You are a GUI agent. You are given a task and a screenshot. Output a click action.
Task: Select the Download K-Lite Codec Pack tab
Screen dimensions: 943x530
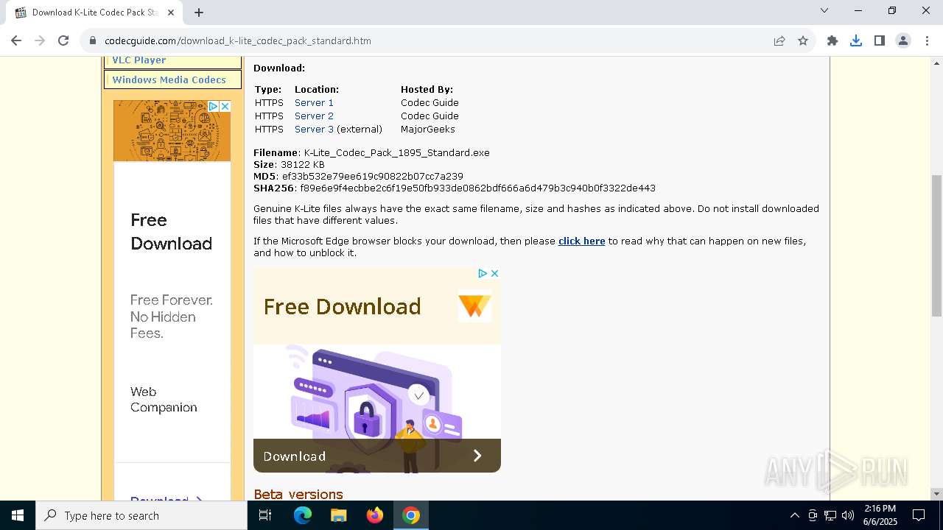coord(94,12)
